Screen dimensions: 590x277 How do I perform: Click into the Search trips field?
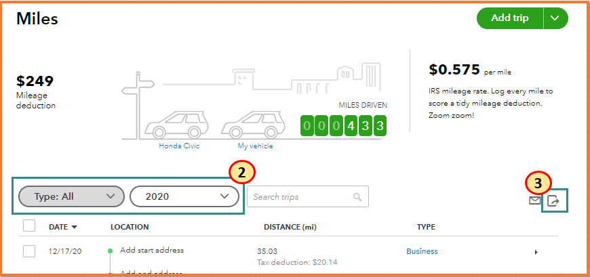tap(300, 197)
